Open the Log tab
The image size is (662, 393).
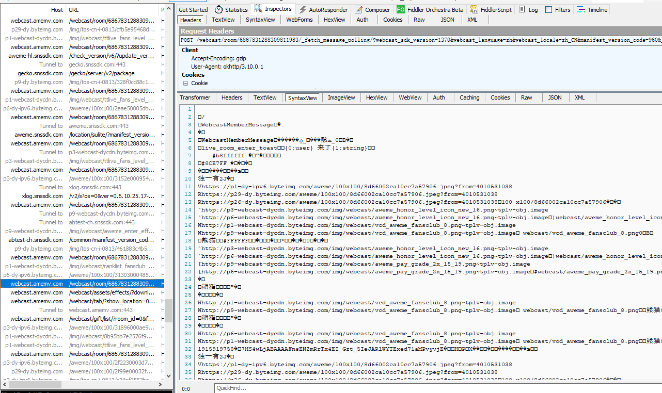click(528, 9)
